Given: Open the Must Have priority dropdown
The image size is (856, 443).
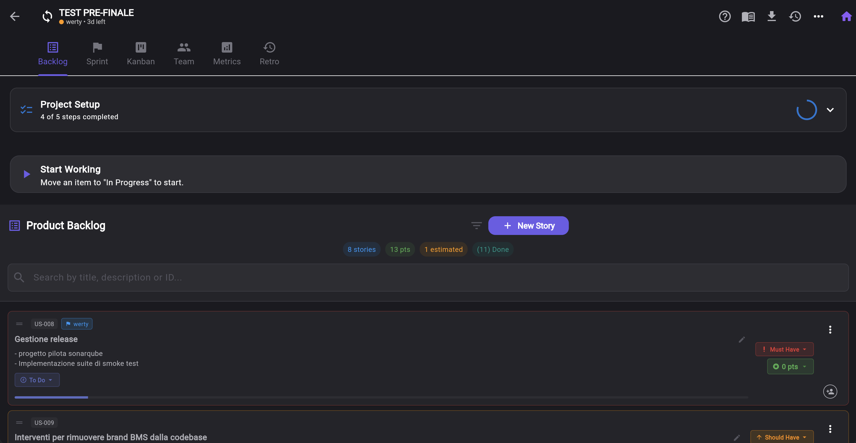Looking at the screenshot, I should coord(784,349).
